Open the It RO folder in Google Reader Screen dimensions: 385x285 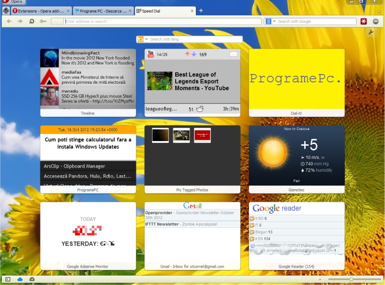(296, 219)
